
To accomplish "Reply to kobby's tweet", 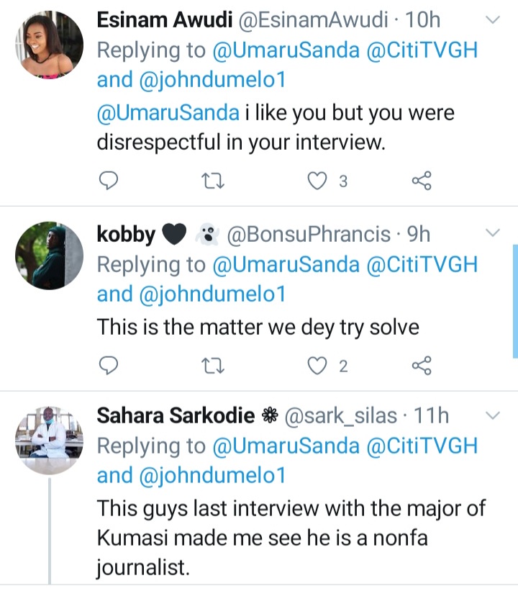I will [x=108, y=366].
